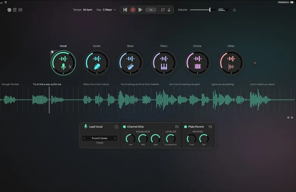
Task: Jump to lyric 'Just to watch you leave'
Action: click(x=262, y=84)
